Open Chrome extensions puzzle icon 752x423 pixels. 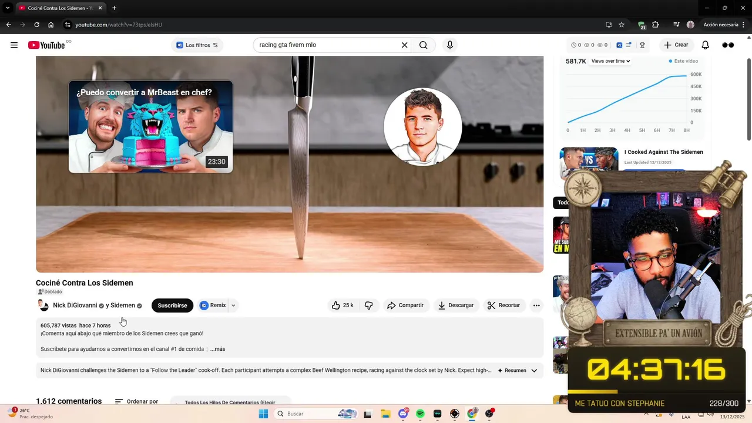coord(656,25)
